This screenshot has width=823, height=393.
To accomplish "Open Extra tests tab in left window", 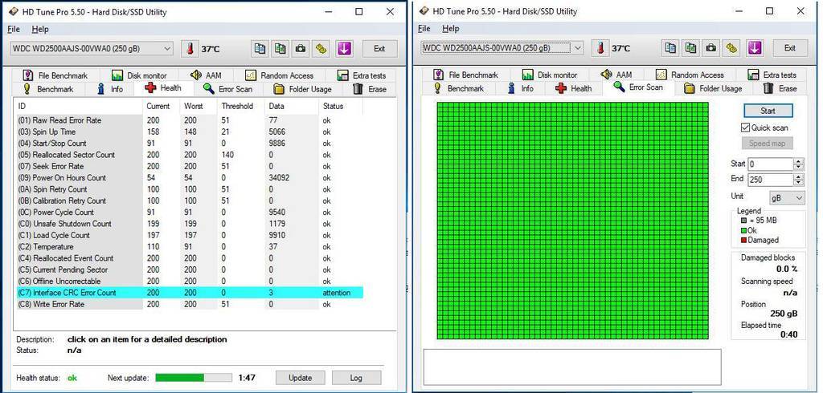I will pyautogui.click(x=362, y=75).
